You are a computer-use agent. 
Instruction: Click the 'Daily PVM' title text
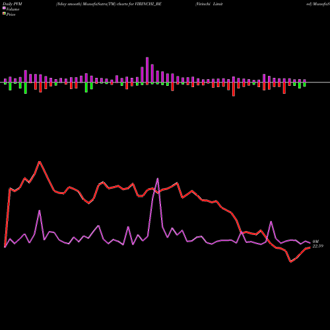click(13, 4)
